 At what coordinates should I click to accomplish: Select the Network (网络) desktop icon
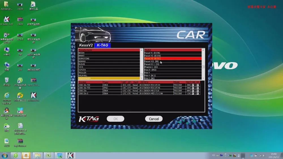pyautogui.click(x=7, y=66)
